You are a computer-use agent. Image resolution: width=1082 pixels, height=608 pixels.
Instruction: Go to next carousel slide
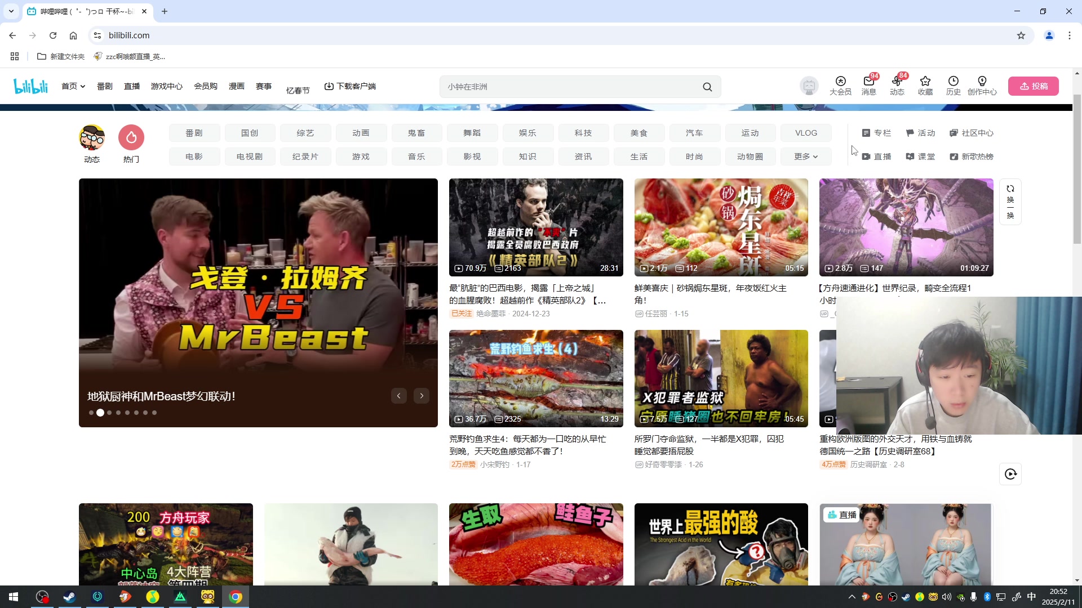(x=422, y=396)
